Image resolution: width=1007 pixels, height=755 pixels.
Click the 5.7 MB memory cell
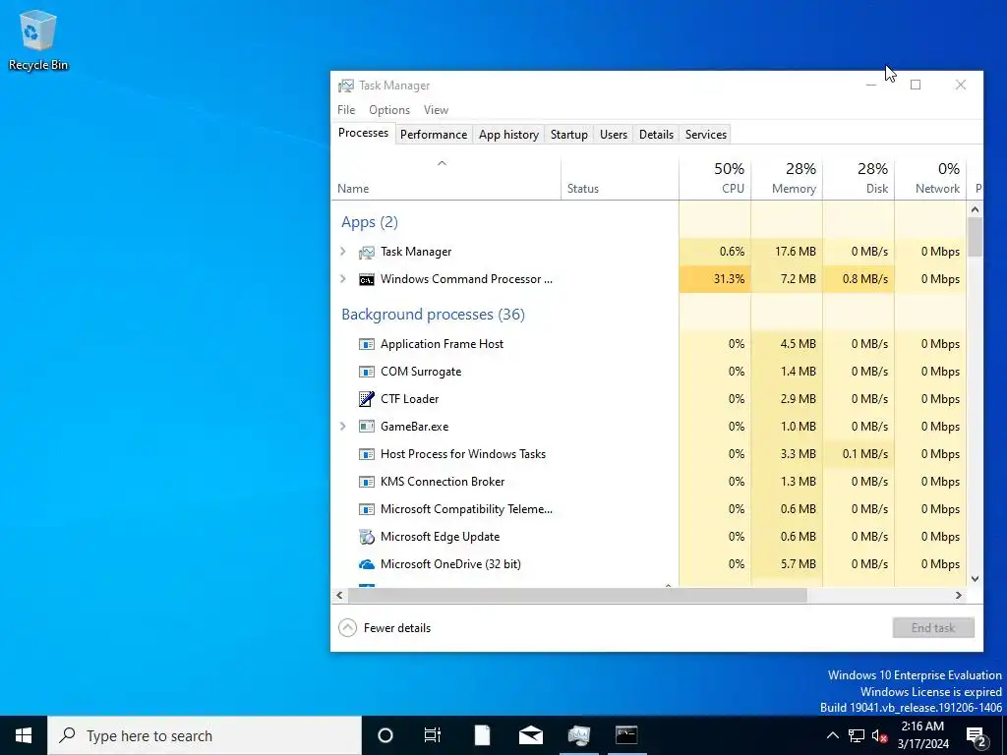[x=787, y=564]
